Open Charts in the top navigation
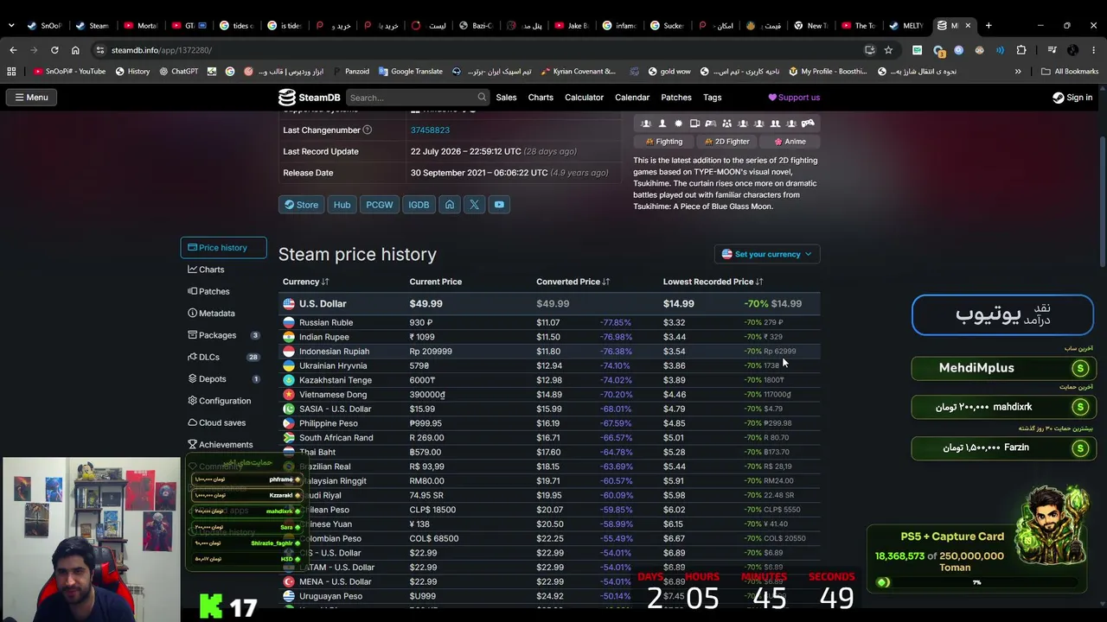 point(541,98)
